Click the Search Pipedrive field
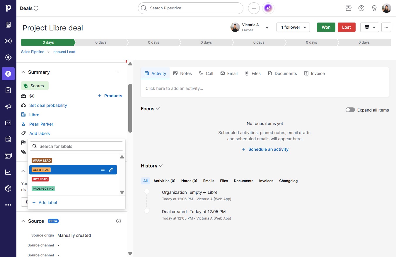This screenshot has width=396, height=257. click(x=191, y=8)
